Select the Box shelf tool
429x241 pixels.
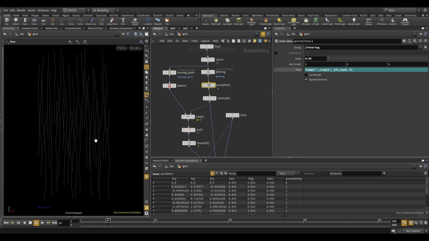point(7,21)
